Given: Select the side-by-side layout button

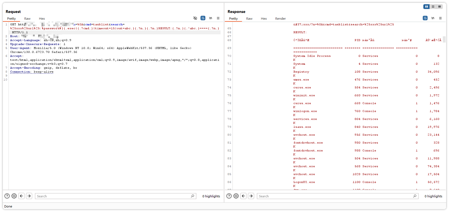Looking at the screenshot, I should 426,6.
